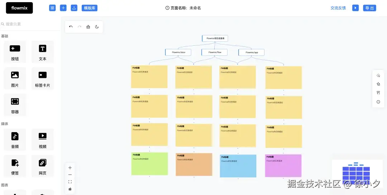Click the flowmix logo
387x195 pixels.
click(19, 8)
